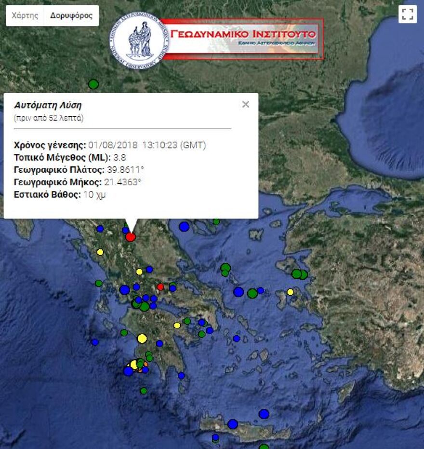Select the yellow earthquake marker near Epirus coast

tap(100, 251)
